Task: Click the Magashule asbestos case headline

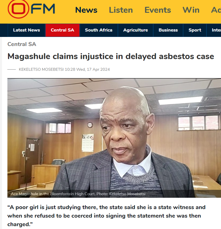Action: point(111,56)
